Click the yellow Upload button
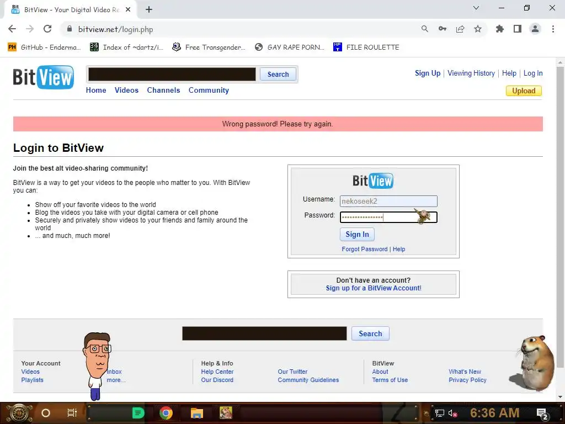This screenshot has width=565, height=424. point(524,91)
